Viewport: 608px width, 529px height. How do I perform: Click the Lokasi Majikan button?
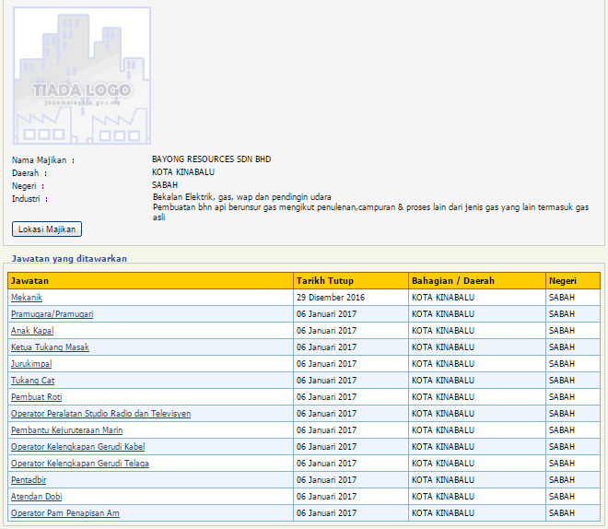tap(47, 229)
